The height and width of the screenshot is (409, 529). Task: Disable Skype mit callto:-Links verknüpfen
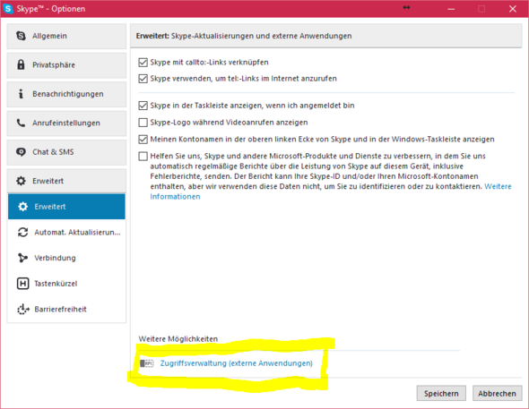143,63
